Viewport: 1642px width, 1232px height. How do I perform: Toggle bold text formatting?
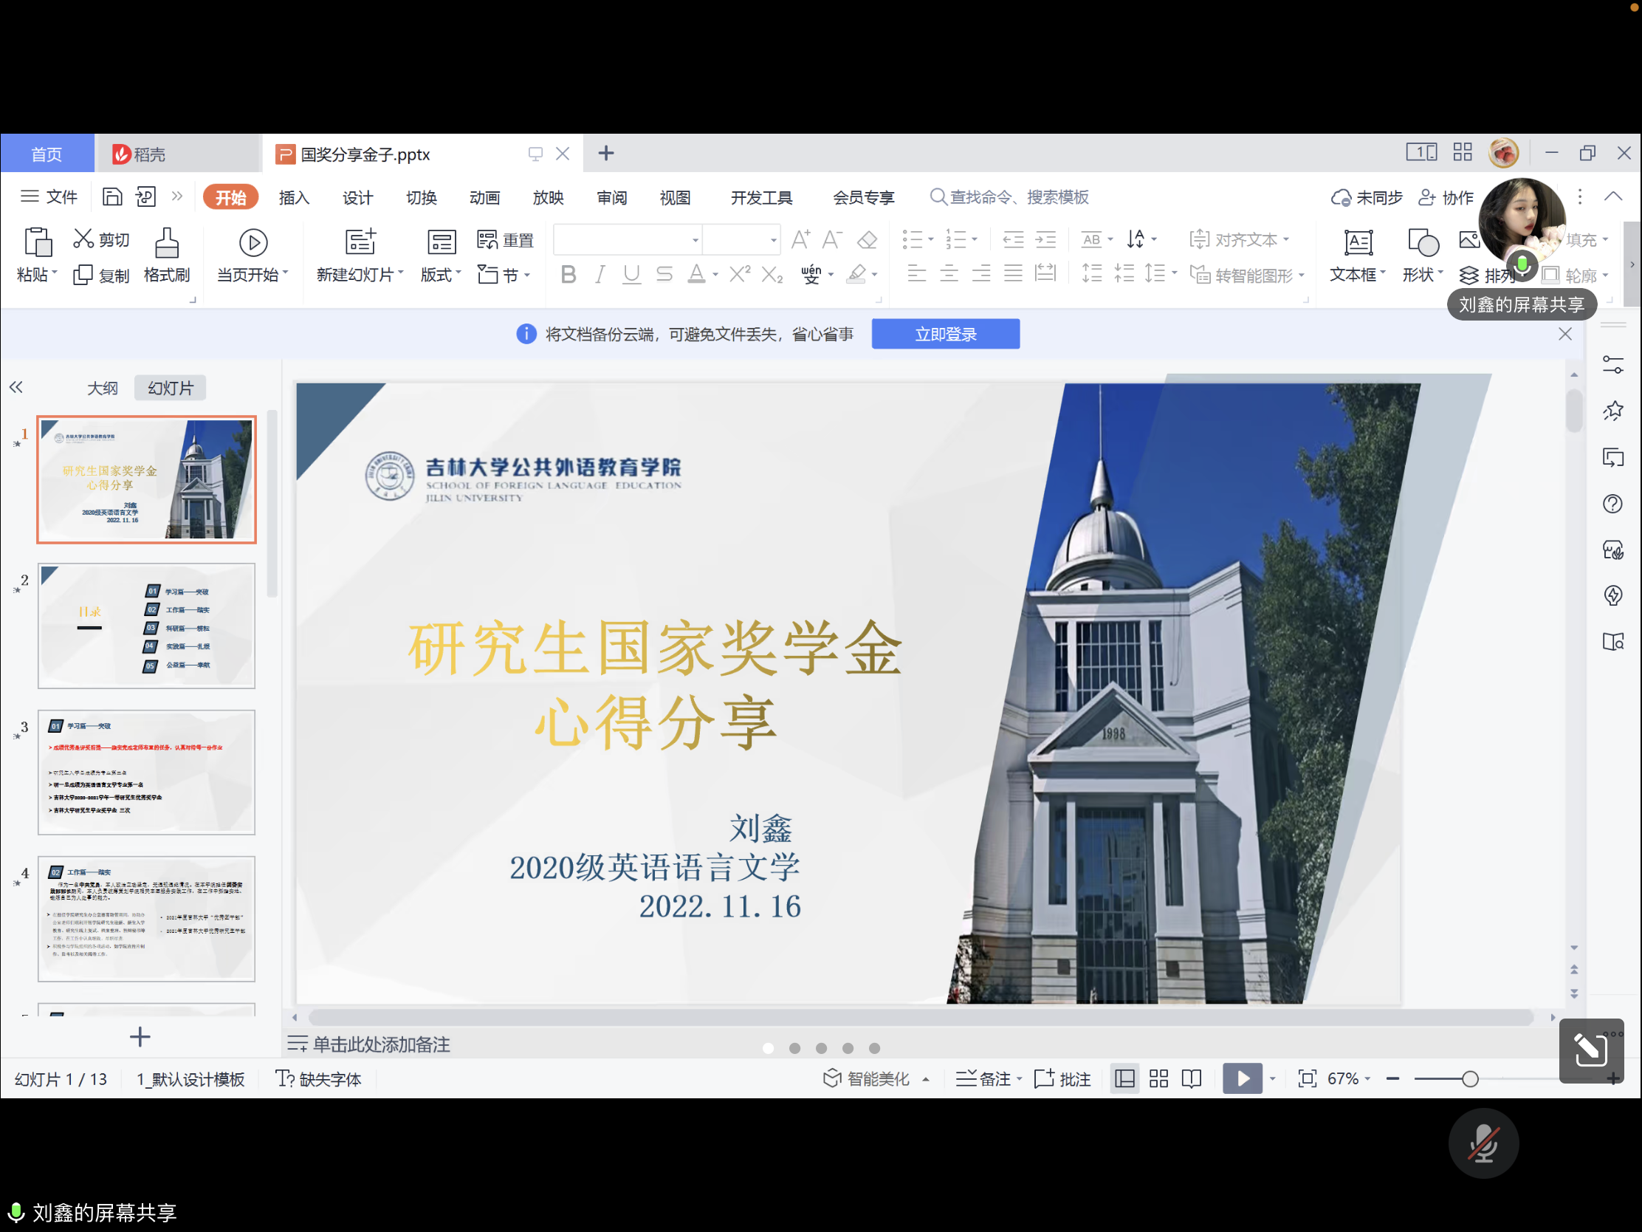[568, 275]
